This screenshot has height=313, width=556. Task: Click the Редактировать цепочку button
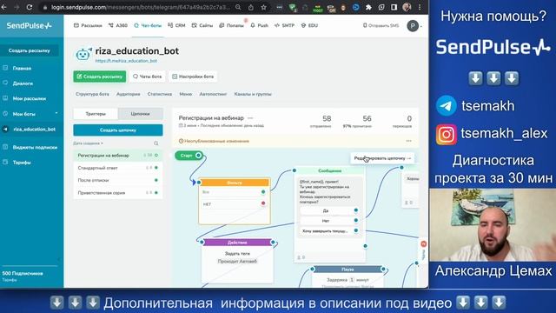pyautogui.click(x=382, y=158)
